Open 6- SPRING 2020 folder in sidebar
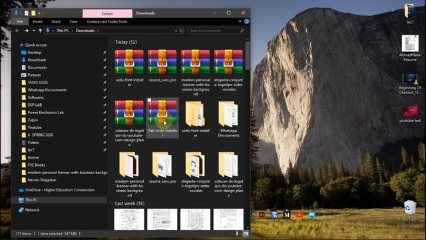The height and width of the screenshot is (240, 426). pos(40,135)
